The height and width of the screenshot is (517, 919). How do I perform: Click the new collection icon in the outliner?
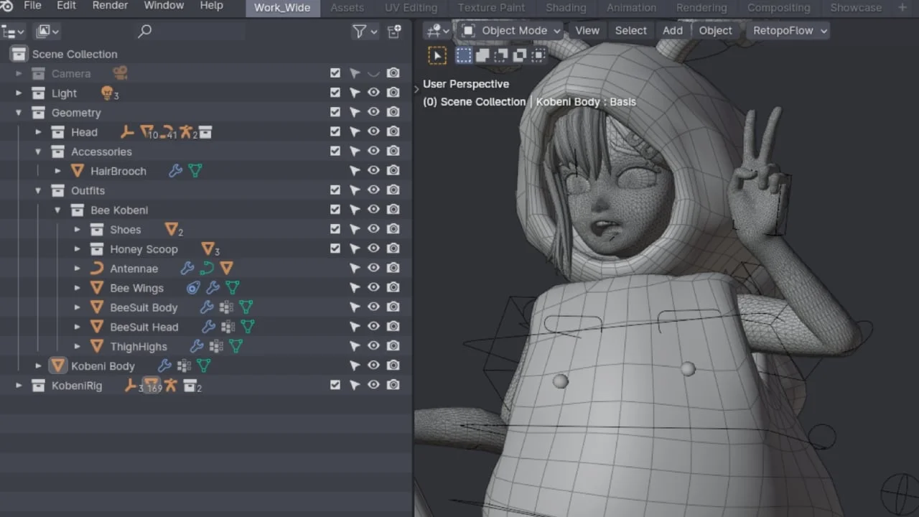pos(393,32)
